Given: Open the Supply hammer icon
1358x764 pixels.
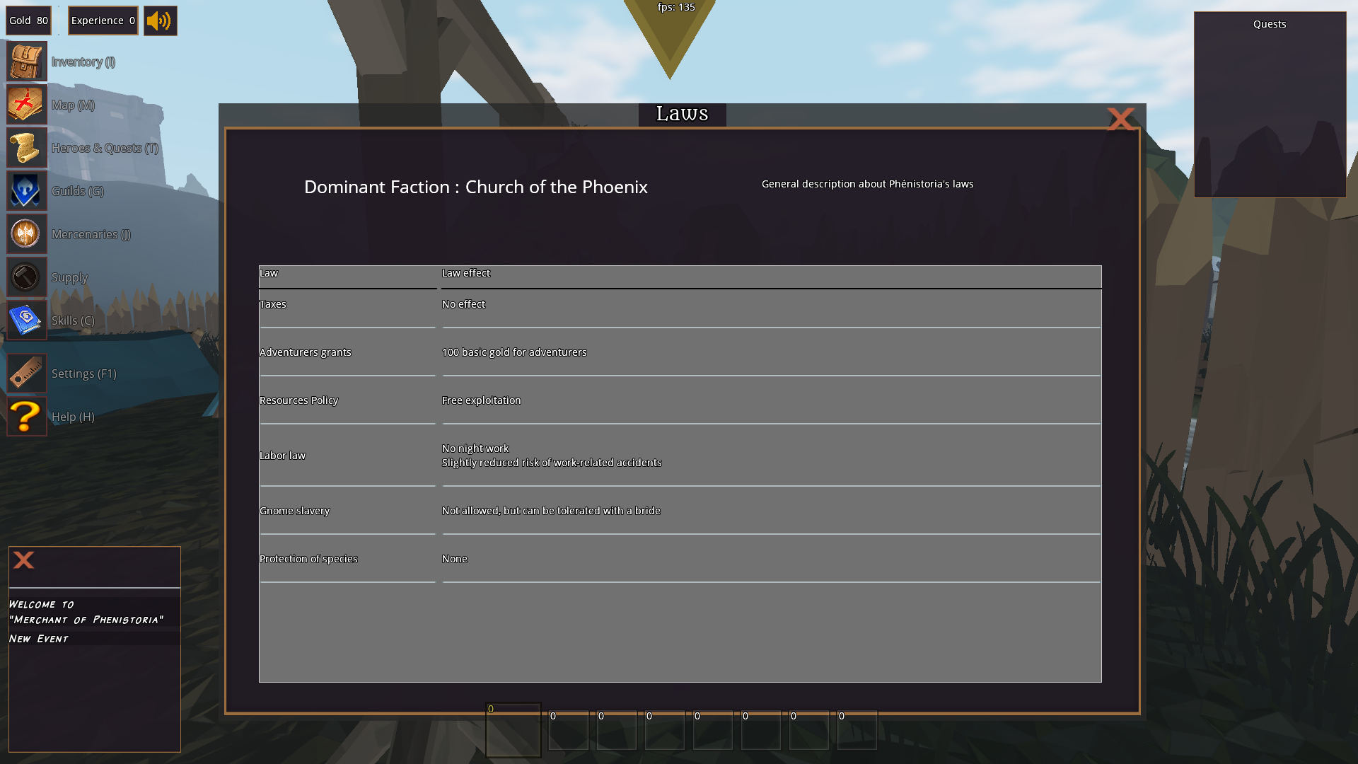Looking at the screenshot, I should pyautogui.click(x=27, y=277).
